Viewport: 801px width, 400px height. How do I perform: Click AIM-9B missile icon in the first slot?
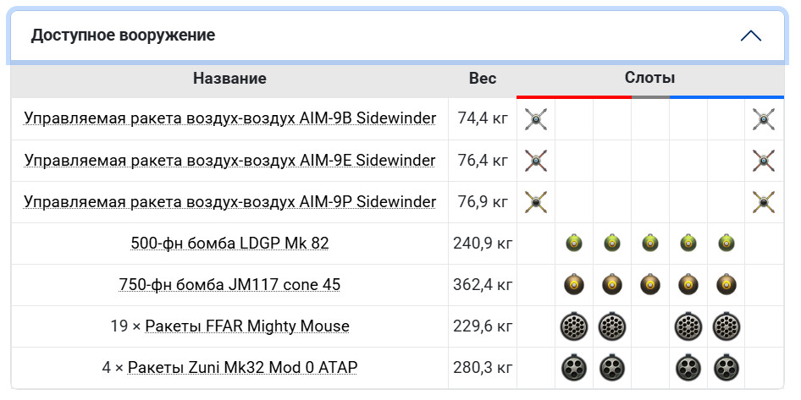[x=535, y=119]
